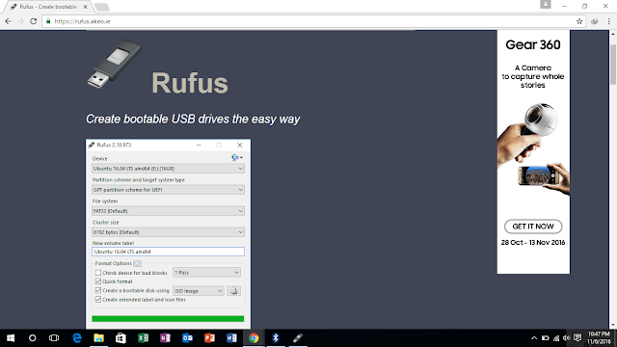Launch PowerPoint from taskbar

tap(209, 338)
